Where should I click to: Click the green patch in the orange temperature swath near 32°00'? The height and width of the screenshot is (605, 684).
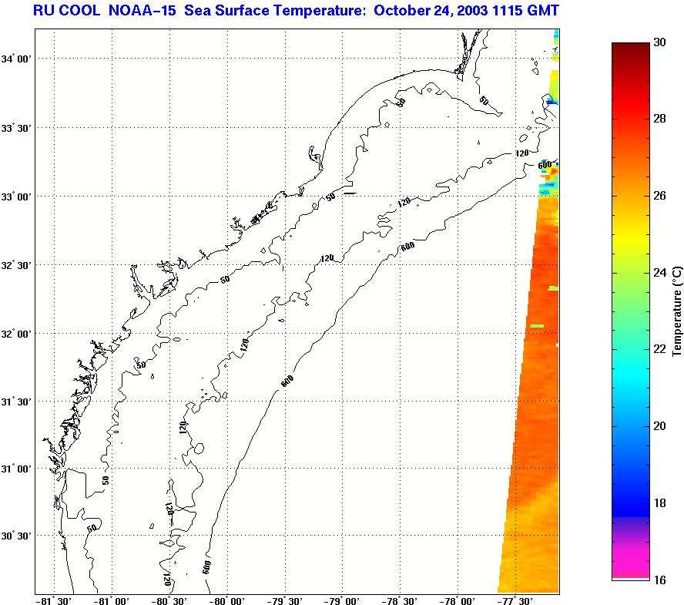537,326
